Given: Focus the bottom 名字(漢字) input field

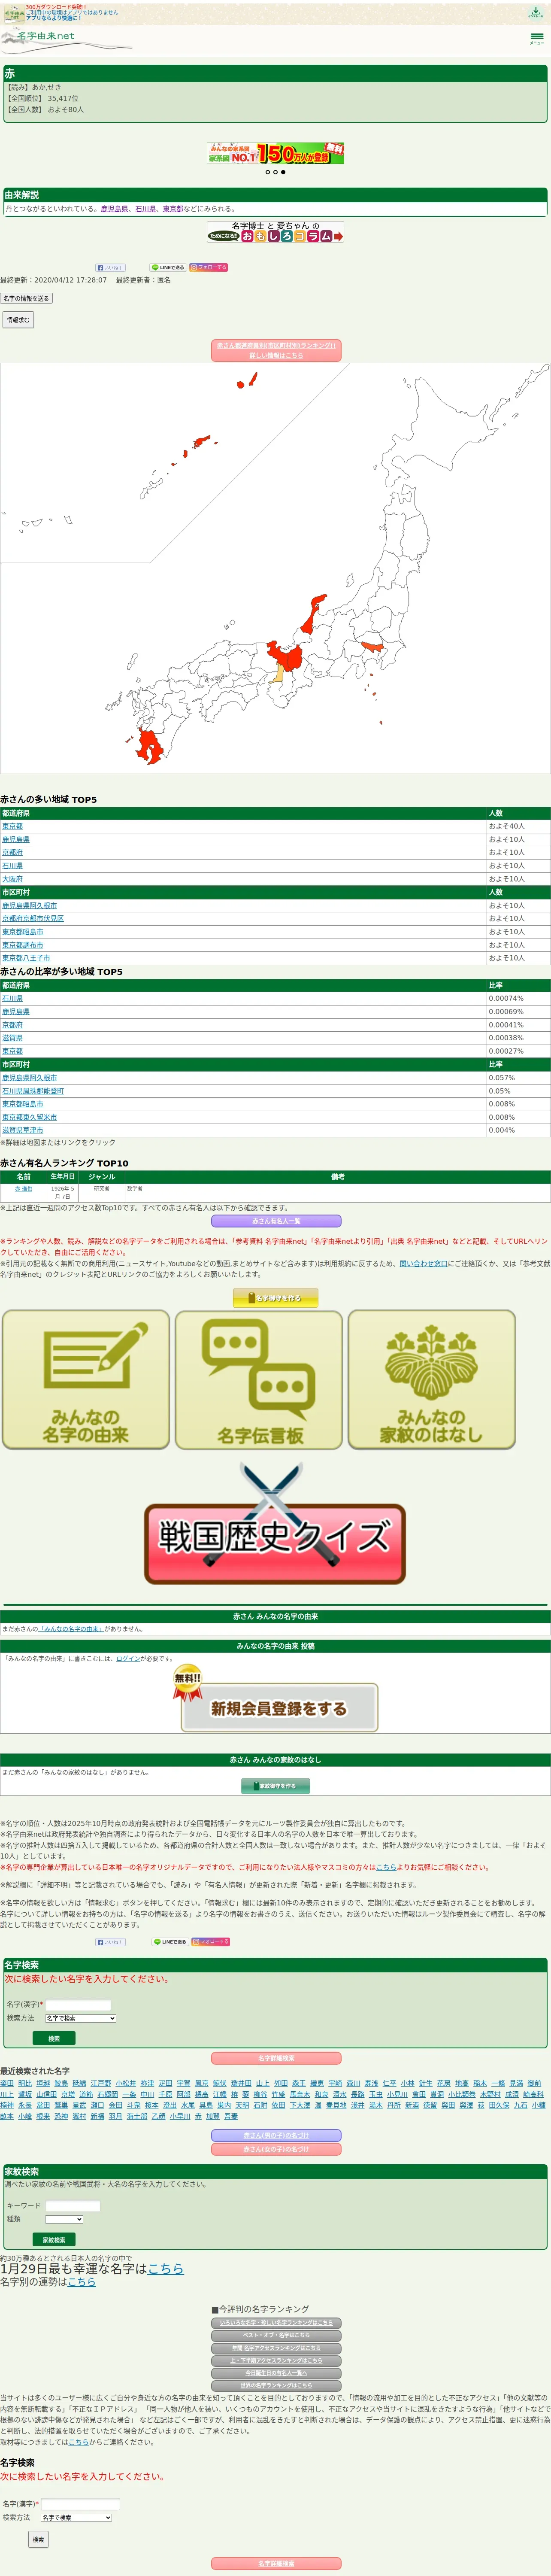Looking at the screenshot, I should point(80,2504).
